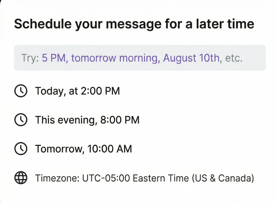Screen dimensions: 276x202
Task: Click the clock icon beside This evening
Action: pyautogui.click(x=21, y=120)
